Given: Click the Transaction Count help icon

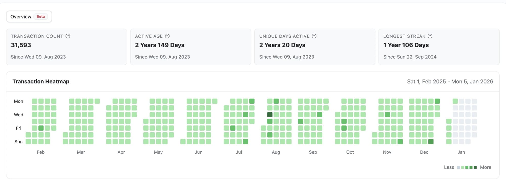Looking at the screenshot, I should click(68, 36).
